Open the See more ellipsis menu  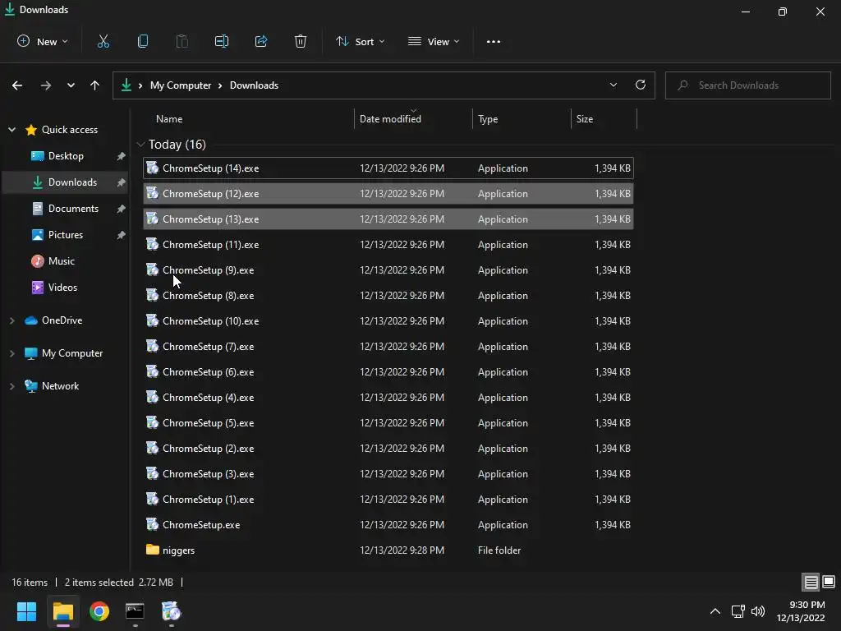(x=494, y=41)
